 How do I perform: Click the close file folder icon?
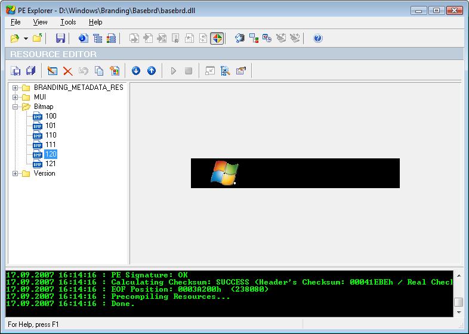[38, 38]
